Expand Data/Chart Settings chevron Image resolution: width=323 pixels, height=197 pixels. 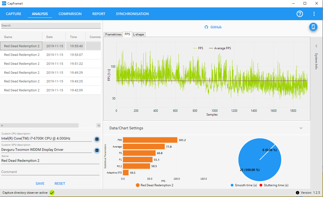301,128
